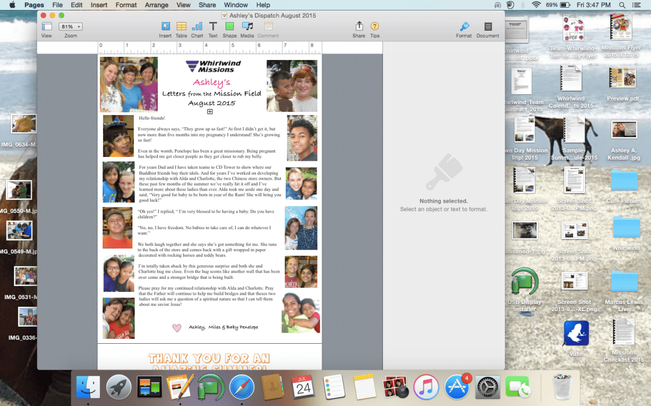Image resolution: width=651 pixels, height=406 pixels.
Task: Open the Pages File menu
Action: point(57,5)
